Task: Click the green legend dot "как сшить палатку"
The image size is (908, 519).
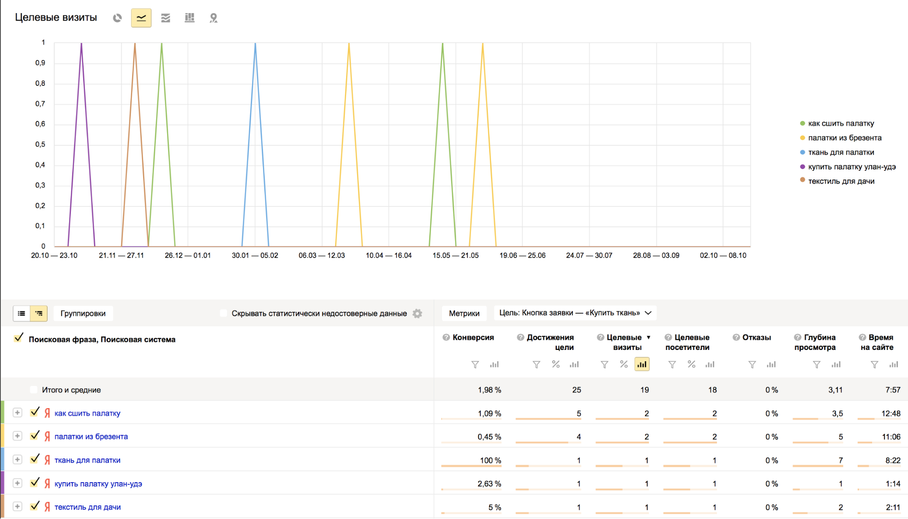Action: [803, 124]
